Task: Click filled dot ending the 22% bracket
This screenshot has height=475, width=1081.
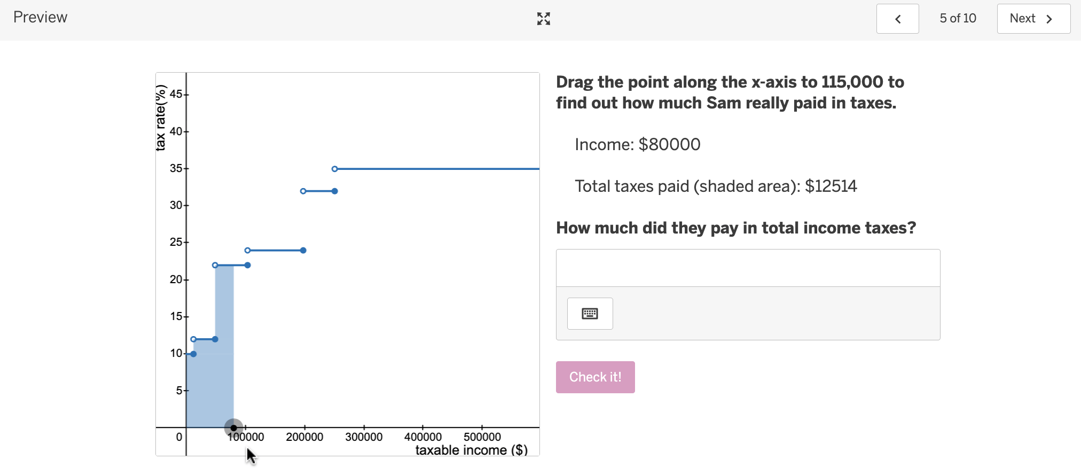Action: 247,265
